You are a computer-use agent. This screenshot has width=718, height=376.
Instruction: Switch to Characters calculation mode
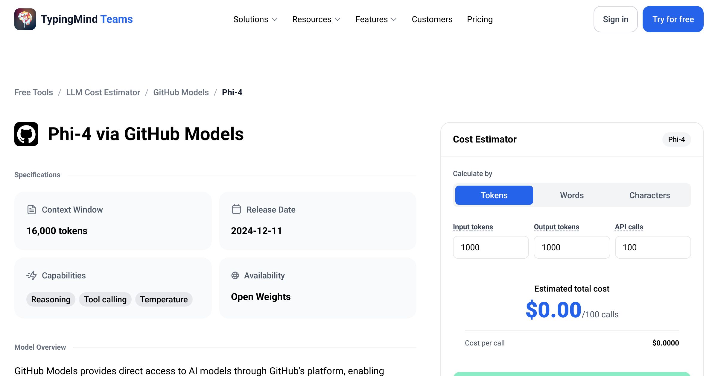tap(650, 195)
